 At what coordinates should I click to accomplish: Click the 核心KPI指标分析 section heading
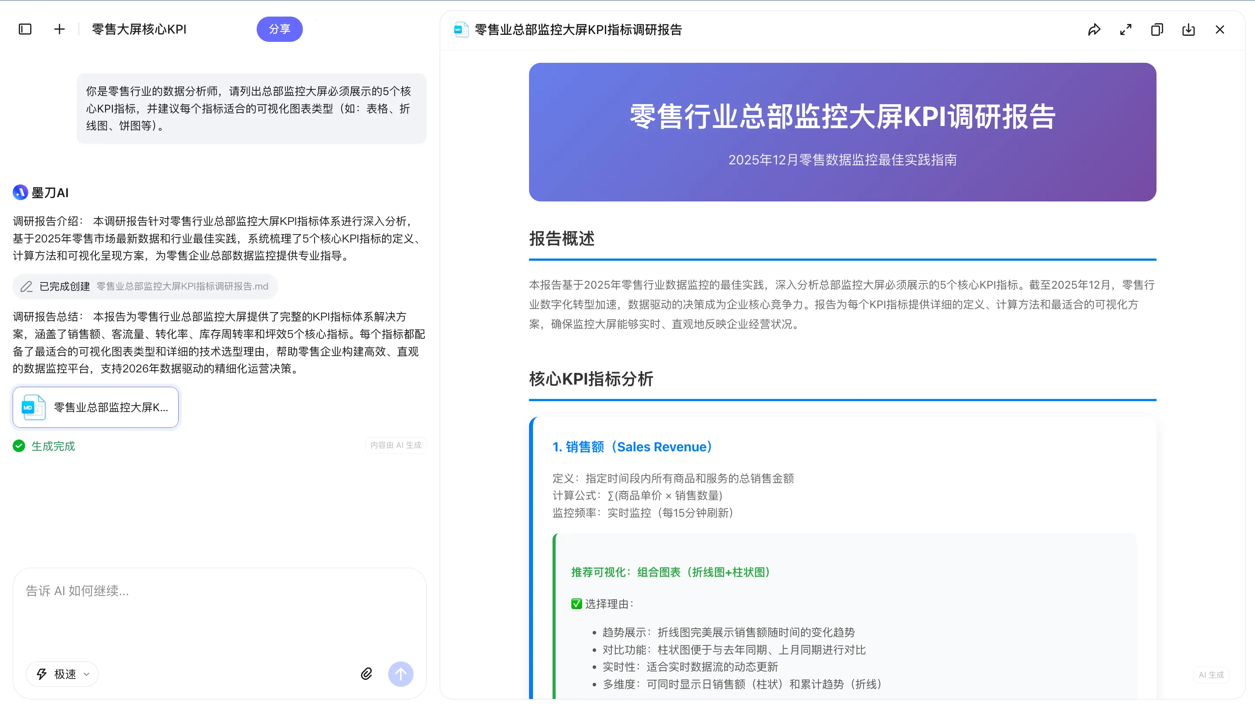click(591, 378)
